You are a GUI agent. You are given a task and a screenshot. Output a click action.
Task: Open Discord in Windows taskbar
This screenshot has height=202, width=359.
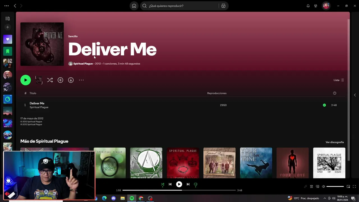coord(113,198)
